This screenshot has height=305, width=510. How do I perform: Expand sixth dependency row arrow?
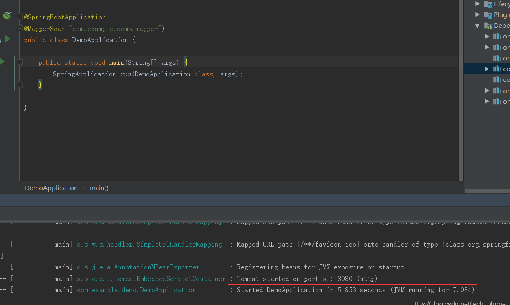487,91
